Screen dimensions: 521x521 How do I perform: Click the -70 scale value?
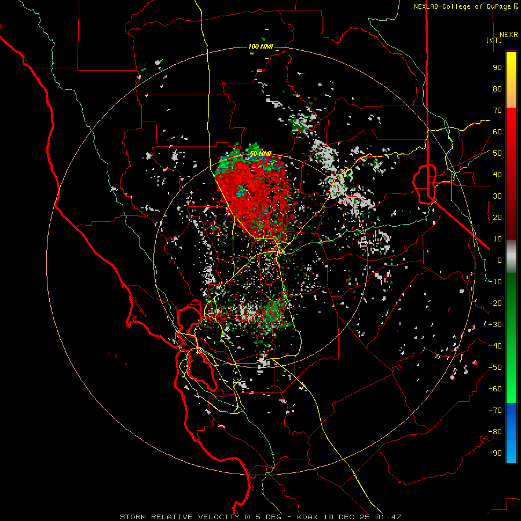[495, 410]
